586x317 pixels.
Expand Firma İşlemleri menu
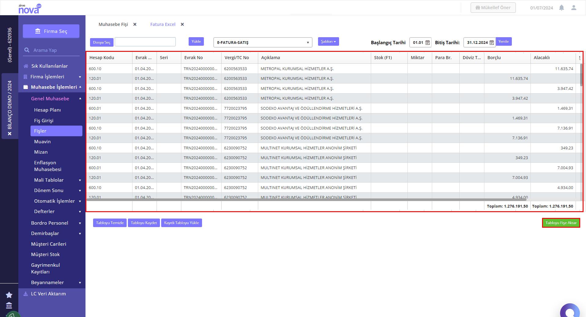(80, 77)
